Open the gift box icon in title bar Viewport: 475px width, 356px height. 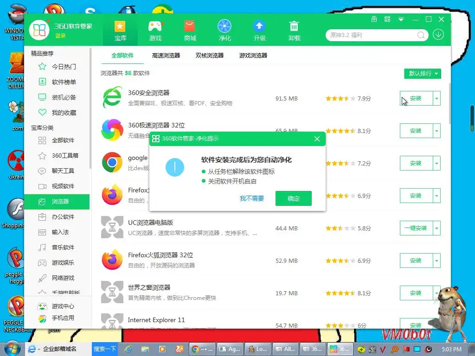point(374,19)
